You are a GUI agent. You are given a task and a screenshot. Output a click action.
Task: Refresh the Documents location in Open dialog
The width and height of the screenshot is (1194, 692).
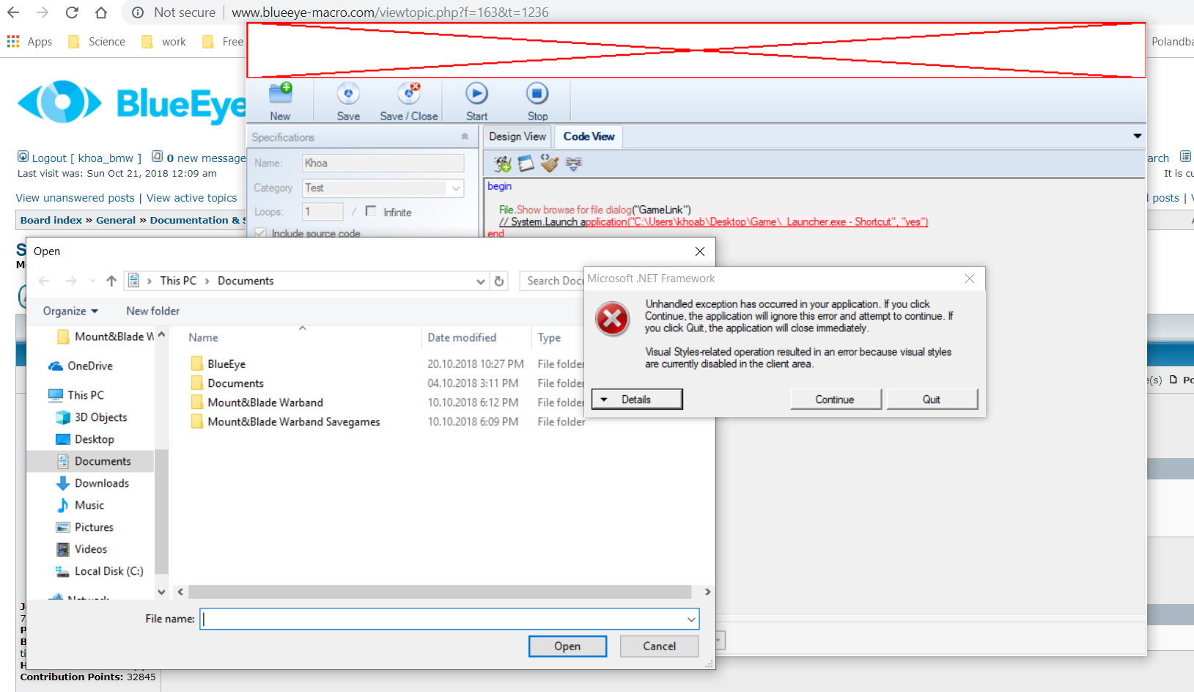click(x=499, y=281)
